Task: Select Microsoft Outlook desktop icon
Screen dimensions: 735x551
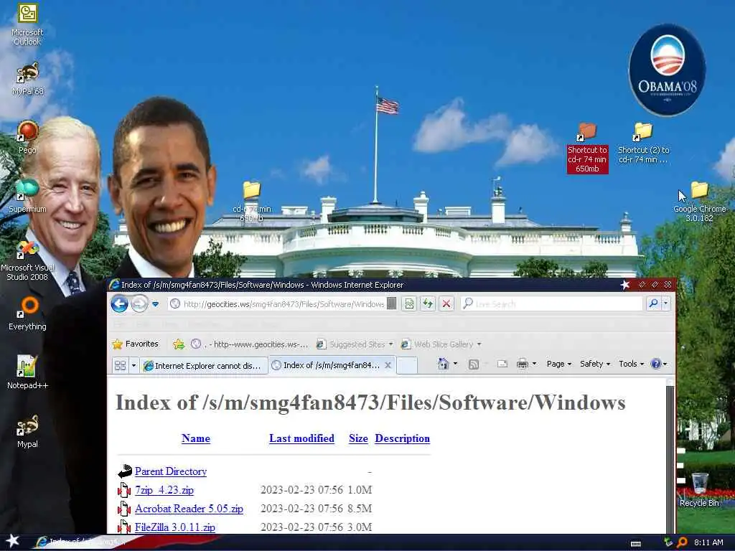Action: pyautogui.click(x=27, y=24)
